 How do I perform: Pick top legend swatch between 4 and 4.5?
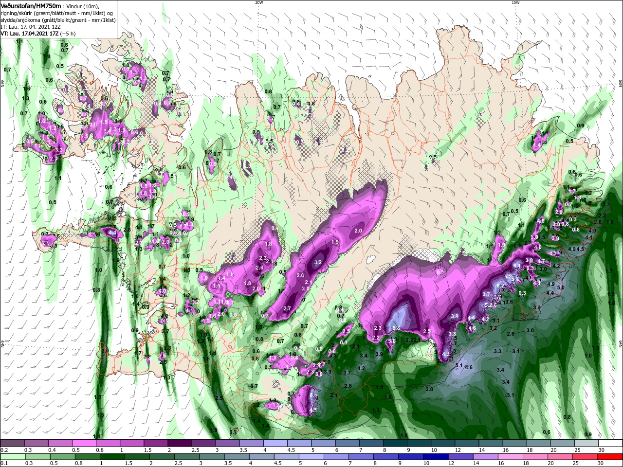click(x=275, y=443)
